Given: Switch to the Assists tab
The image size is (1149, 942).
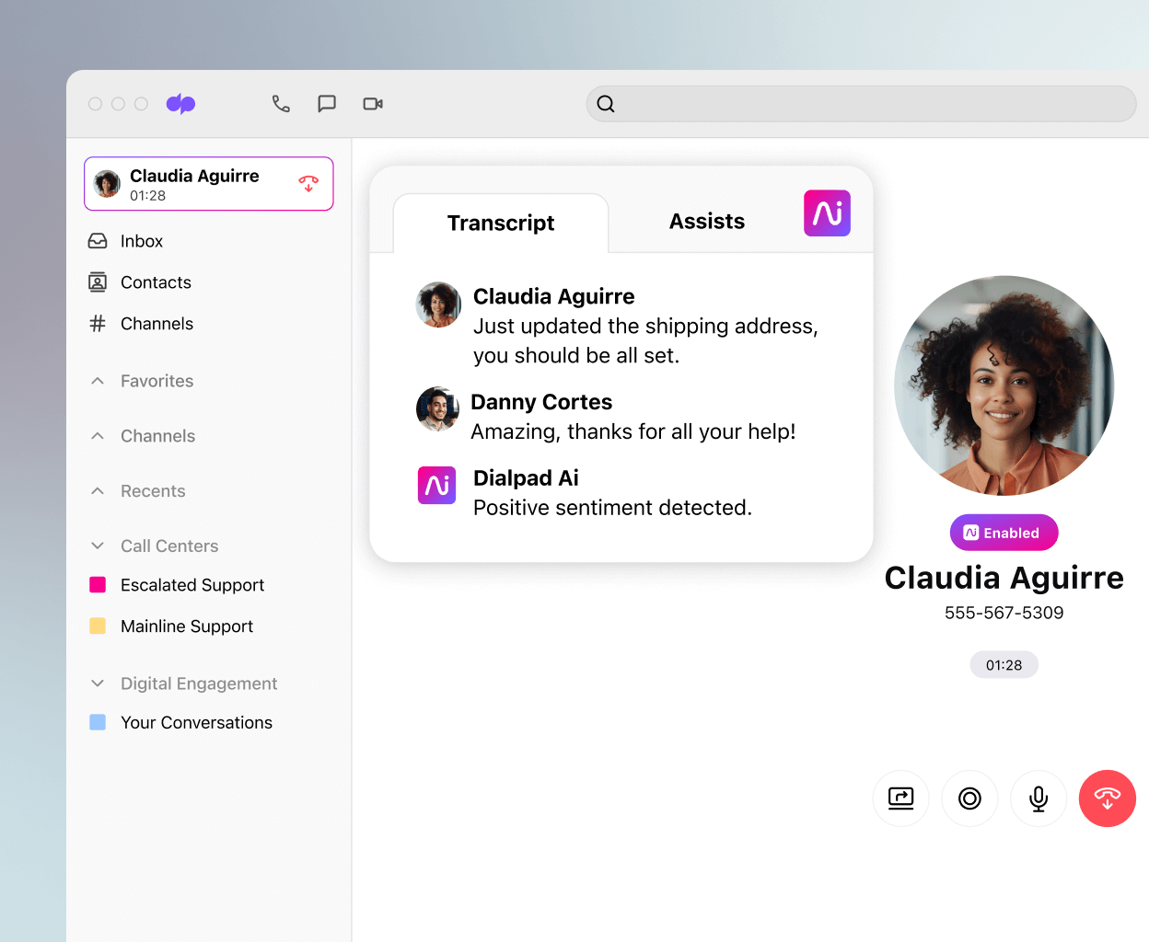Looking at the screenshot, I should (x=706, y=222).
